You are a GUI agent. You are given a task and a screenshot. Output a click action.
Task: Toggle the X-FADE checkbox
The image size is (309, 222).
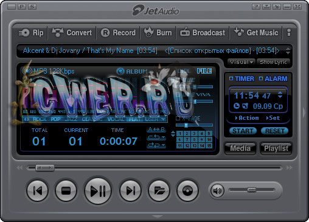click(178, 118)
